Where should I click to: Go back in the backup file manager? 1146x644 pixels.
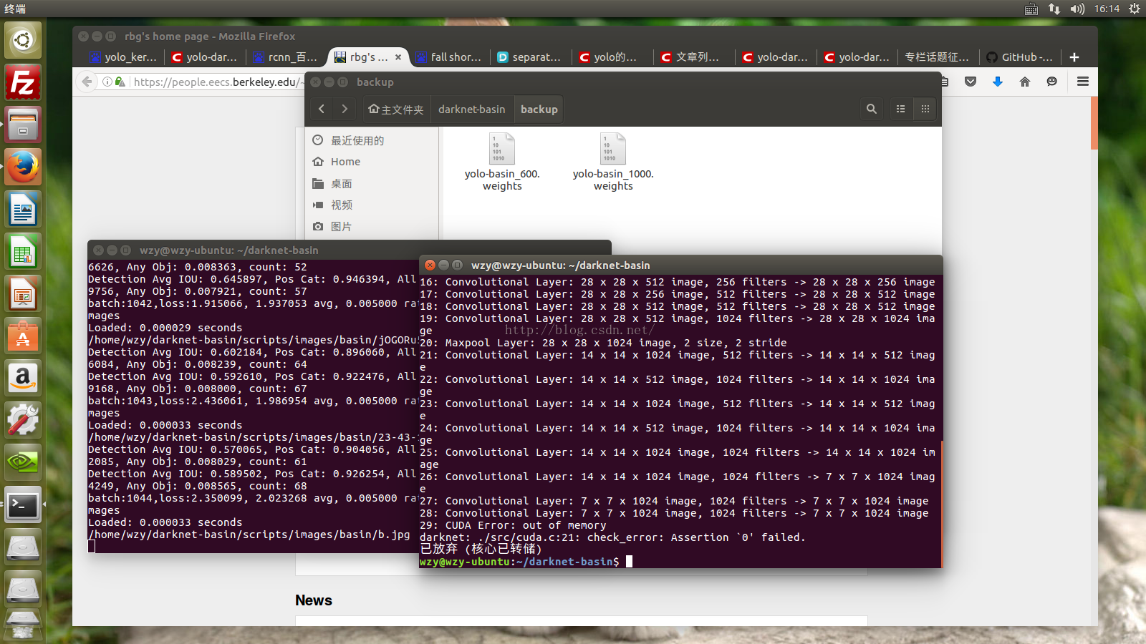pyautogui.click(x=322, y=109)
